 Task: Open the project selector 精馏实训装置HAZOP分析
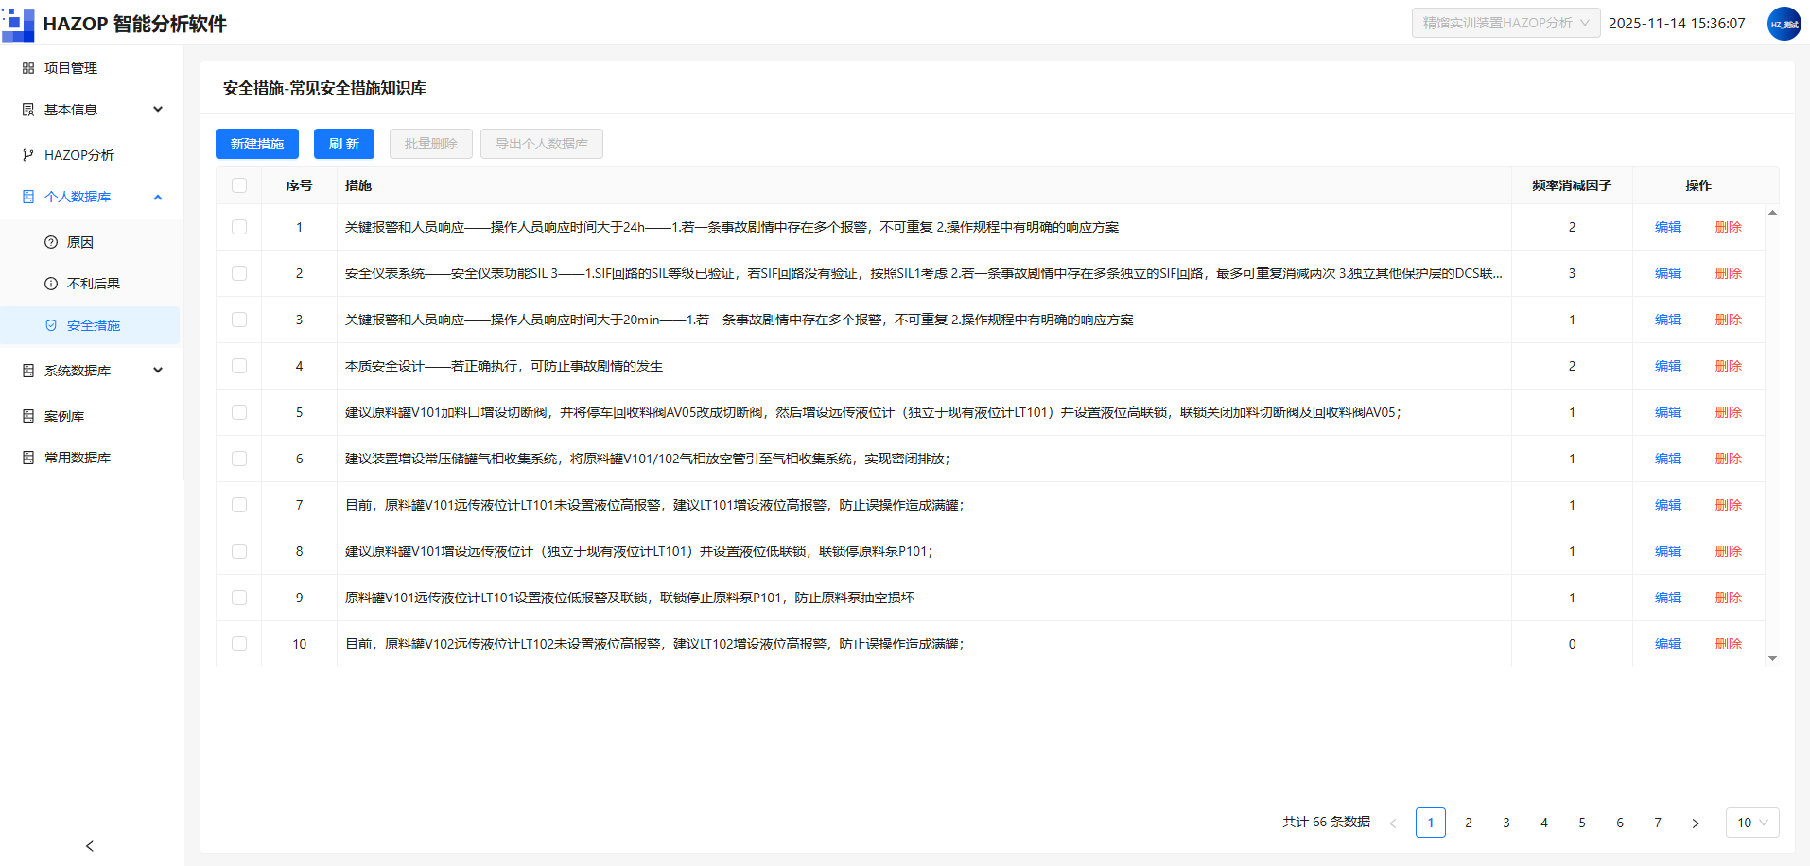(1506, 23)
